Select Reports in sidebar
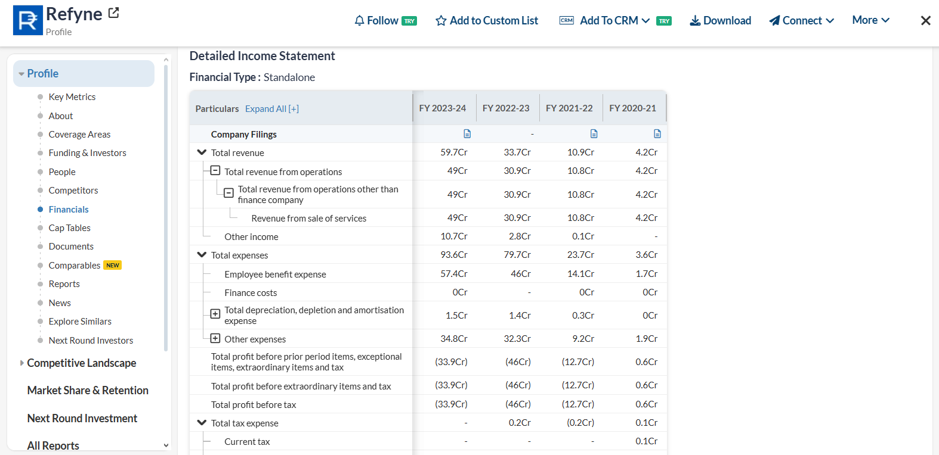This screenshot has height=455, width=939. point(64,284)
